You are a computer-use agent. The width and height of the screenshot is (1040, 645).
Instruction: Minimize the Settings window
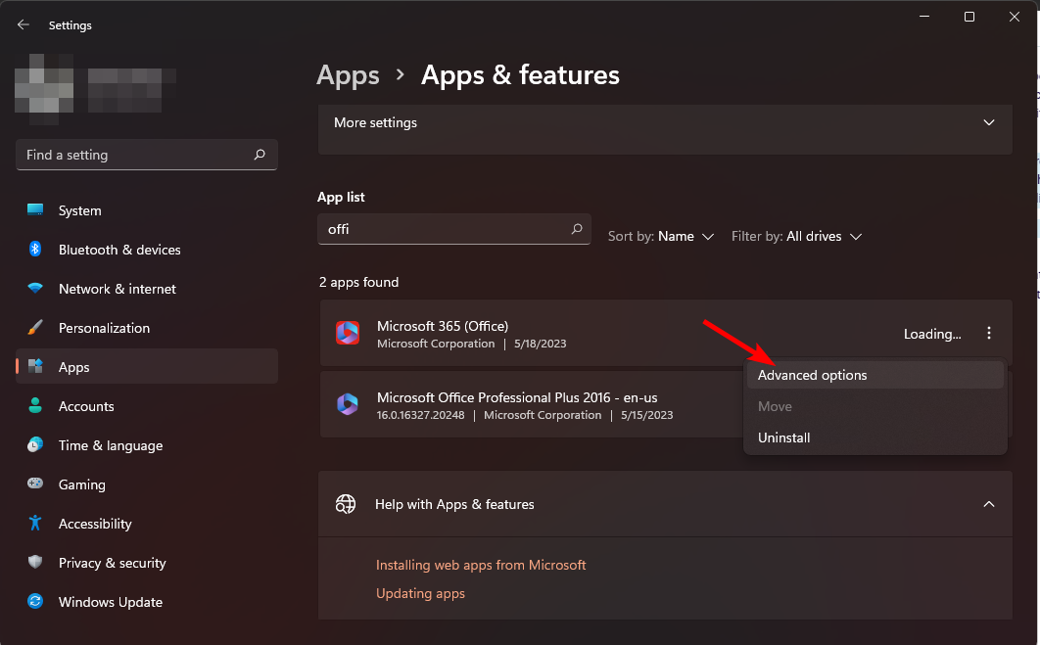(923, 17)
